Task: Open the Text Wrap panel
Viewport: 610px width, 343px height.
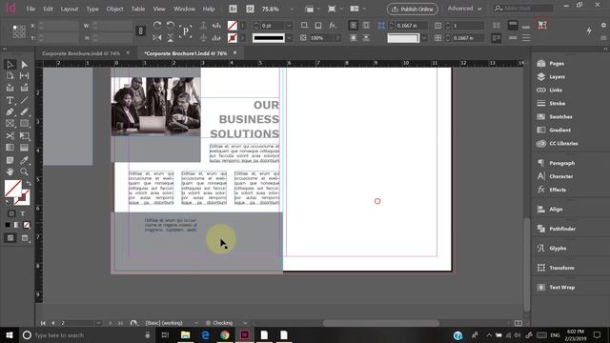Action: click(561, 288)
